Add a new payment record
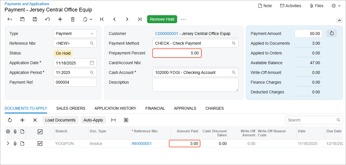The height and width of the screenshot is (165, 346). (x=60, y=19)
